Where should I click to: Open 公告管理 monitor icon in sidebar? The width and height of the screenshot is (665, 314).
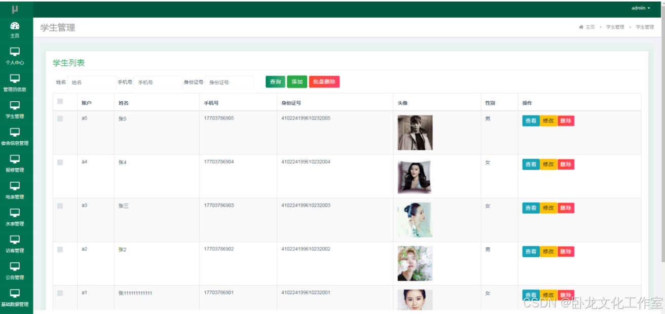[x=15, y=266]
